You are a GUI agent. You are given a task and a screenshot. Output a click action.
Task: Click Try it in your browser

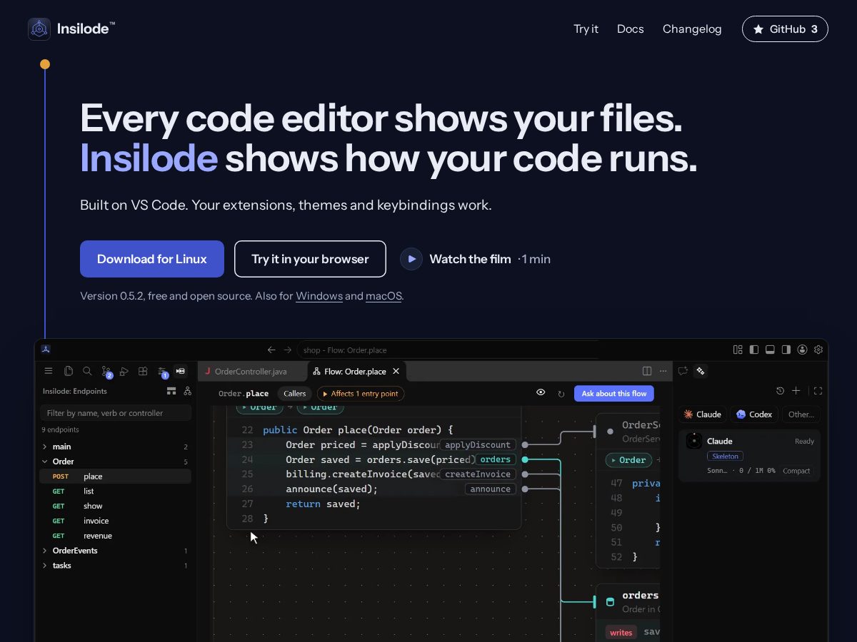(x=310, y=259)
